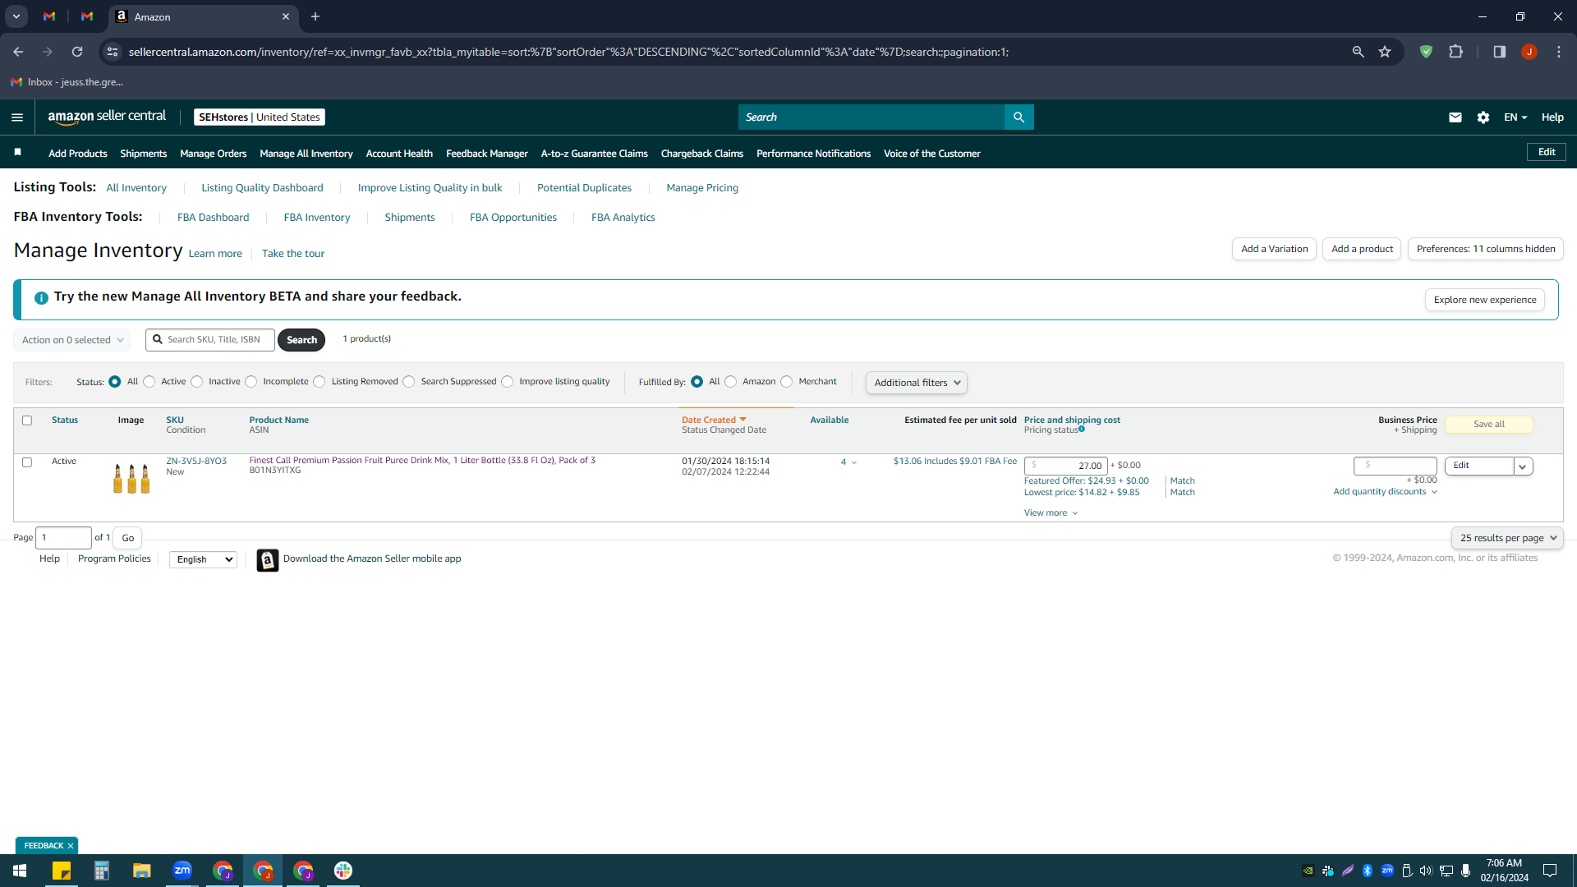Open Add Products in the nav bar
Screen dimensions: 1577x887
pos(78,154)
